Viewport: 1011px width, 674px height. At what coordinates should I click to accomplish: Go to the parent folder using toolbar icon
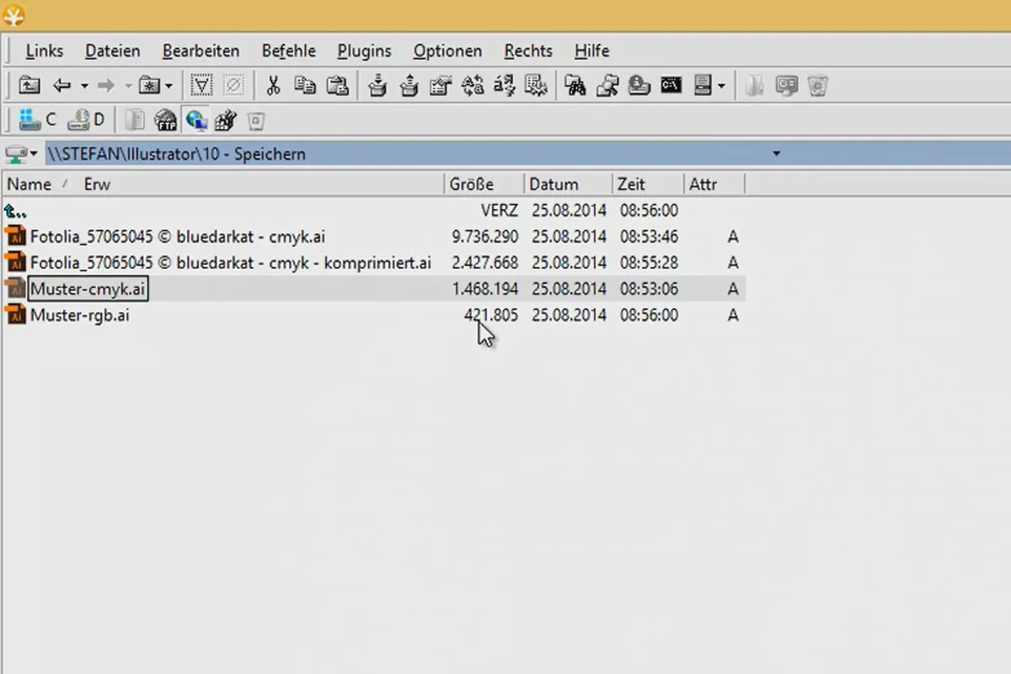(29, 85)
